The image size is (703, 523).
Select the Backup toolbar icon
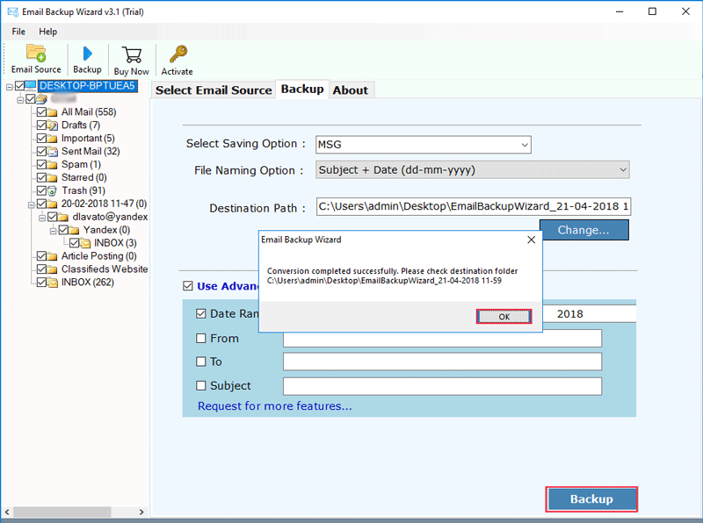(x=87, y=59)
